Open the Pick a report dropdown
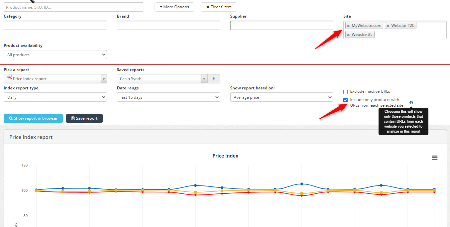The height and width of the screenshot is (227, 450). (55, 79)
